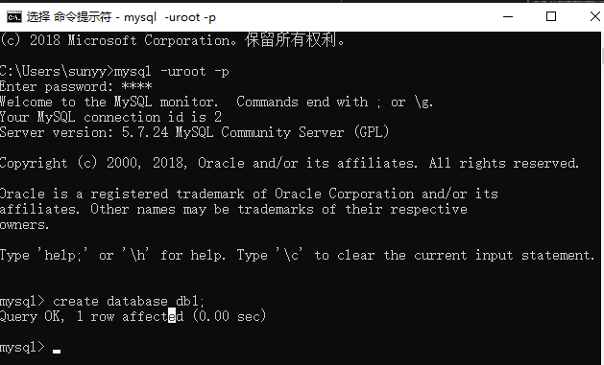This screenshot has height=365, width=604.
Task: Click 'C:\Users\sunyy>mysql -uroot -p' command line
Action: point(114,72)
